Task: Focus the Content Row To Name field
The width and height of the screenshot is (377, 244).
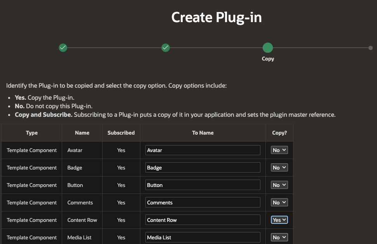Action: [x=202, y=220]
